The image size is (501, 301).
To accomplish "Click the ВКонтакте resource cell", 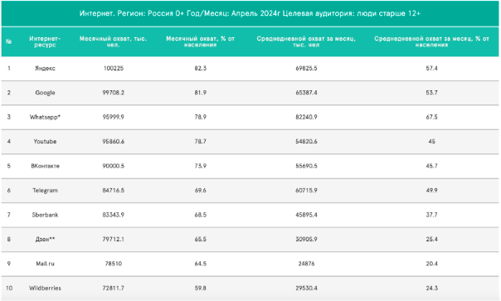I will 45,166.
